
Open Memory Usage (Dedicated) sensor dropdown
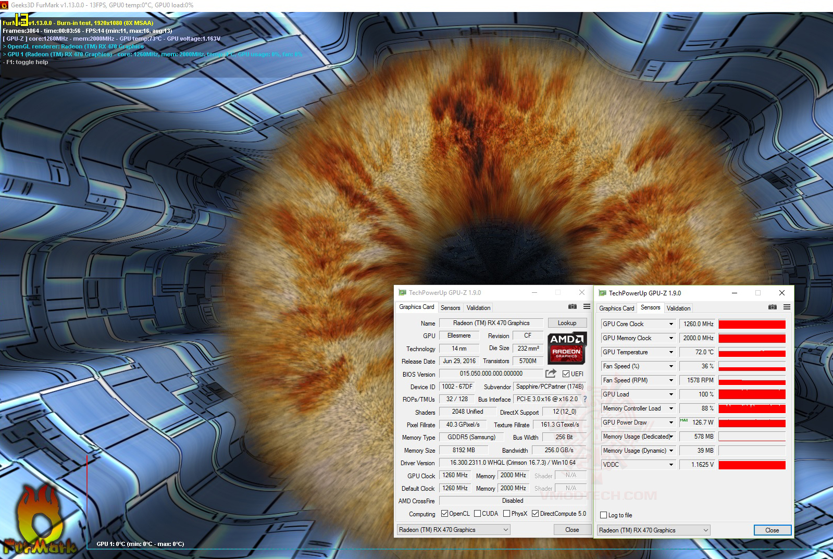point(671,437)
